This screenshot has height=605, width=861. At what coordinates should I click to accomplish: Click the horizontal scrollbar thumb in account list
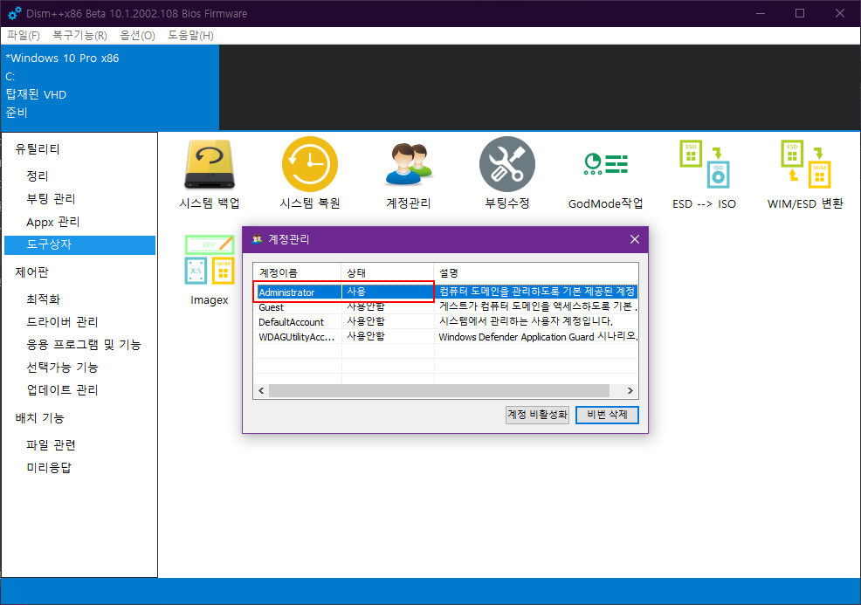pos(439,391)
